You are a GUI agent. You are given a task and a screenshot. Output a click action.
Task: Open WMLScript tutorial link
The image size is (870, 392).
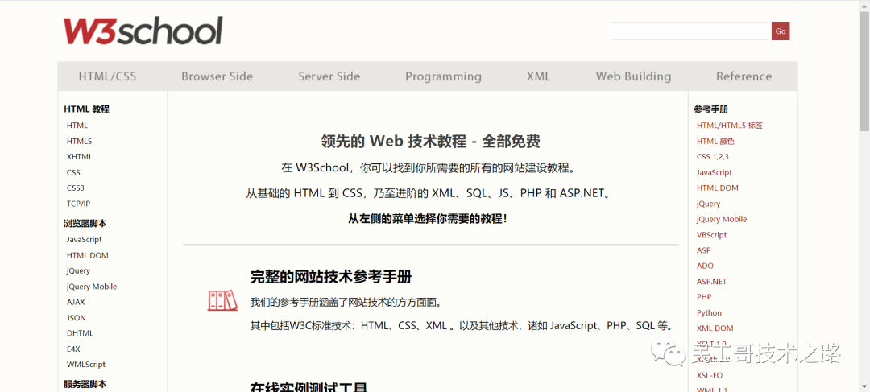tap(86, 365)
